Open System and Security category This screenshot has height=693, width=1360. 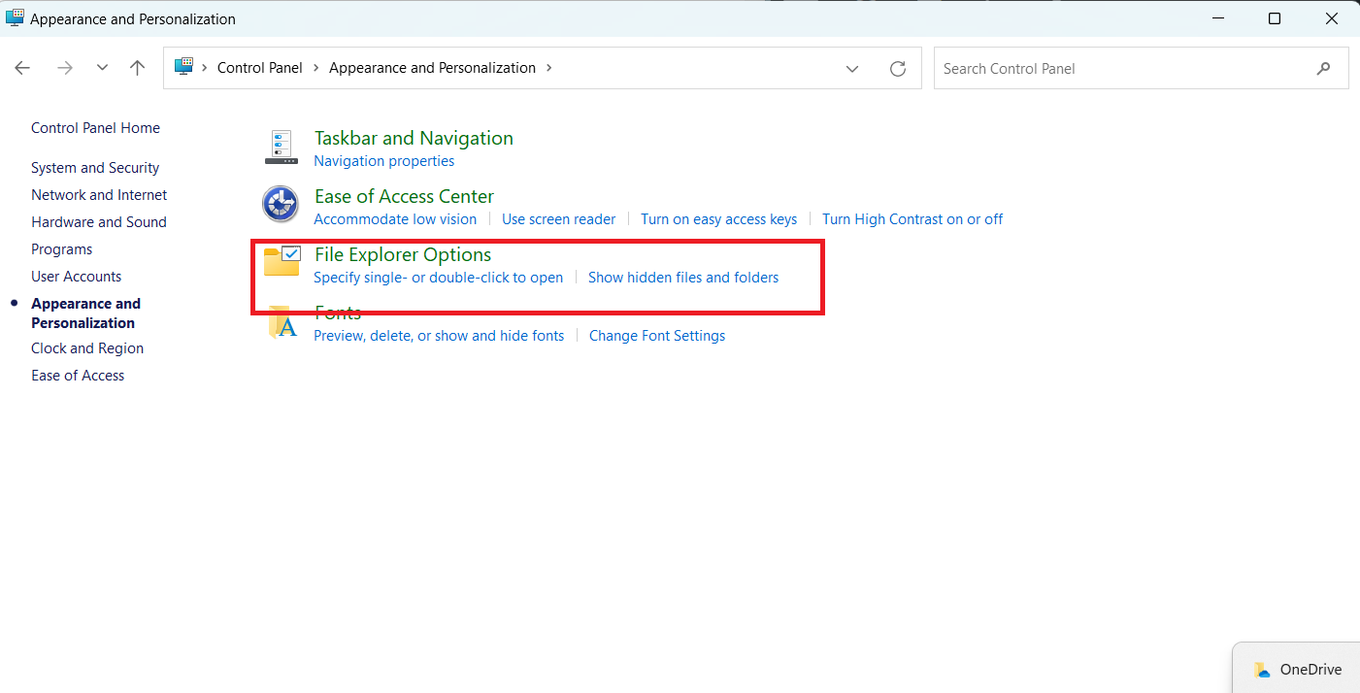coord(95,168)
